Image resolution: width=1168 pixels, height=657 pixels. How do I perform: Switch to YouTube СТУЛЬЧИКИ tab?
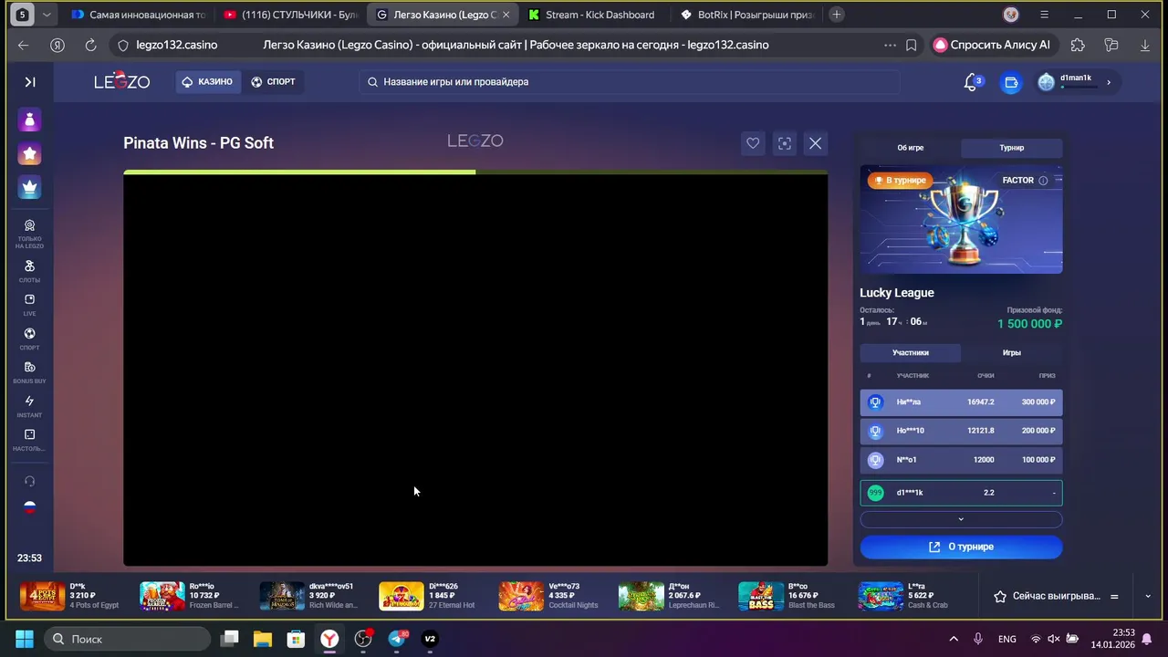tap(291, 15)
